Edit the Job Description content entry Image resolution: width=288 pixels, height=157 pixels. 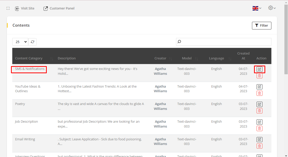pos(259,122)
